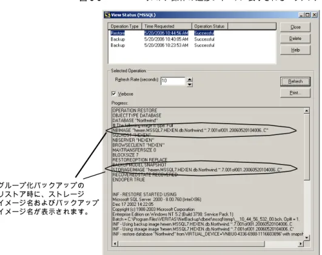The width and height of the screenshot is (322, 255).
Task: Sort by Operation Status column header
Action: [x=210, y=26]
